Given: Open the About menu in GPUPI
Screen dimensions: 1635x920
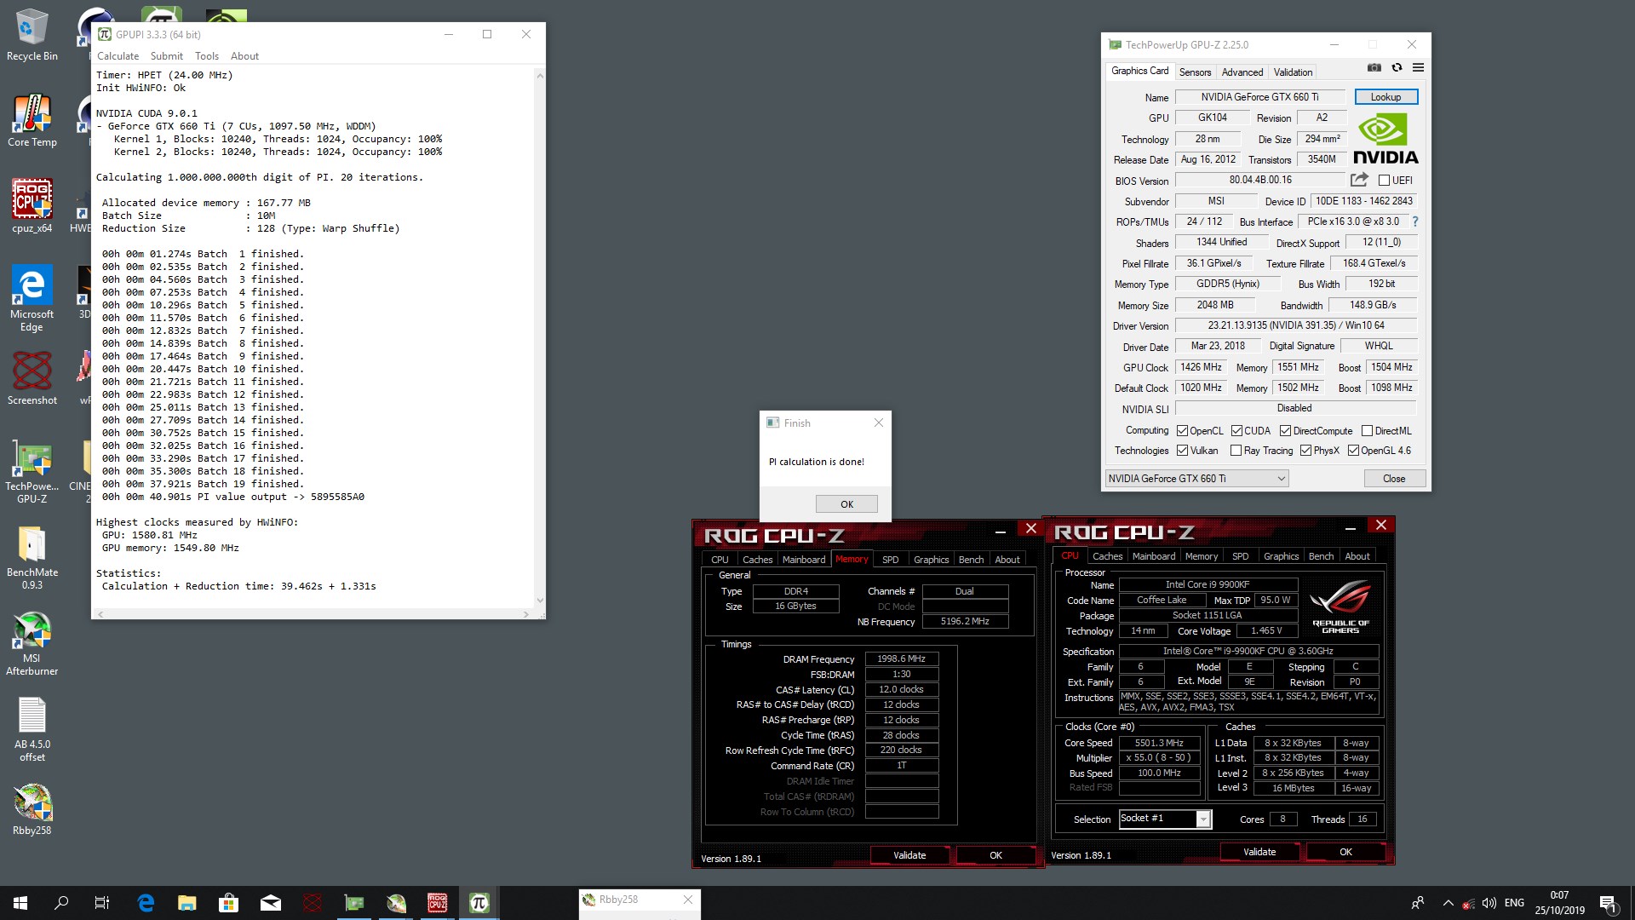Looking at the screenshot, I should pos(244,56).
